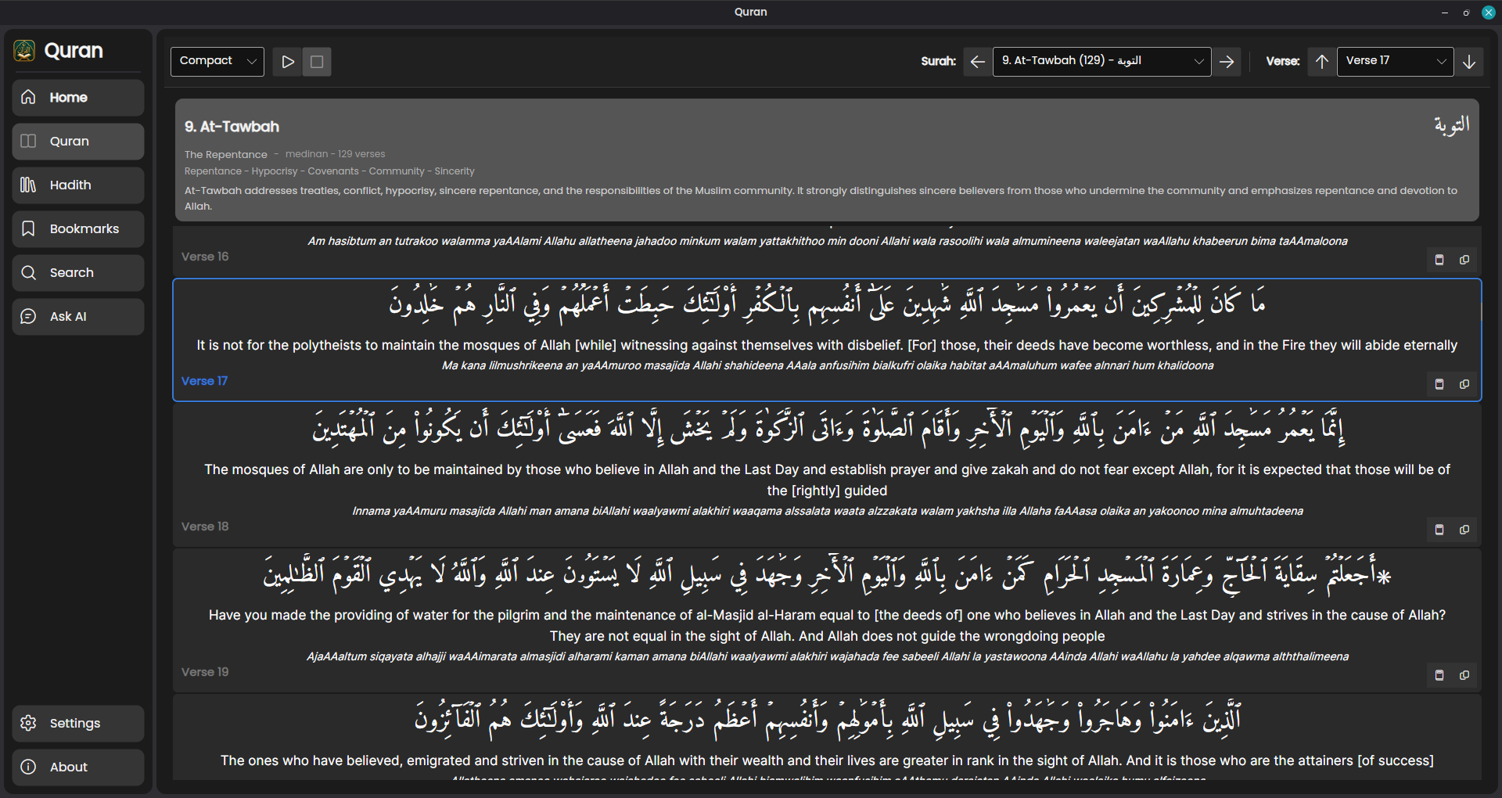Click 'The Repentance' subtitle text
The image size is (1502, 798).
(x=226, y=155)
